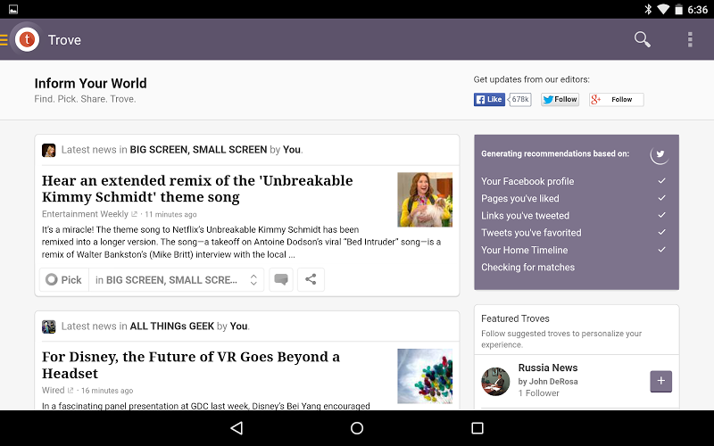Click the All Things Geek trove avatar
714x446 pixels.
(49, 326)
